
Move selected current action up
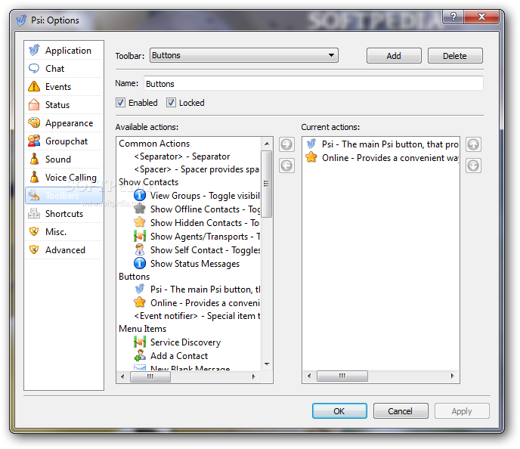coord(473,144)
